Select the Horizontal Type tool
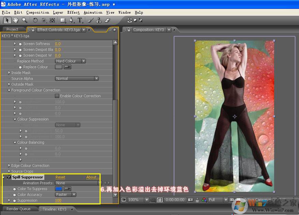 coord(80,20)
